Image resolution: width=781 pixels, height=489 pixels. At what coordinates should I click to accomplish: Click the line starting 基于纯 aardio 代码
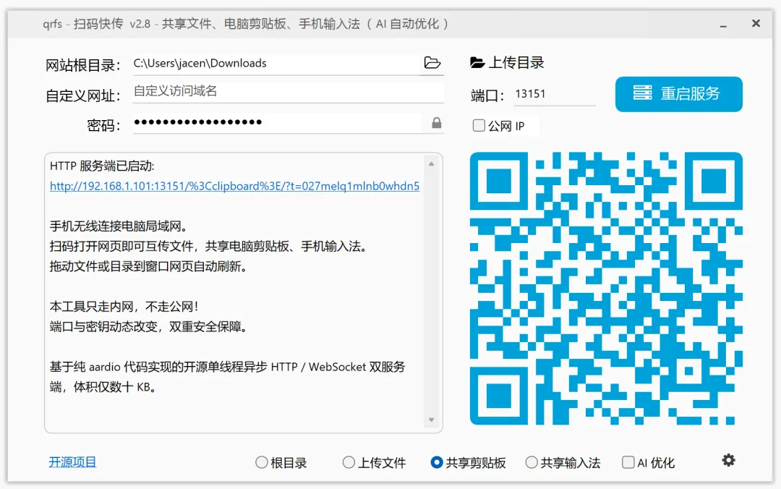[x=228, y=367]
